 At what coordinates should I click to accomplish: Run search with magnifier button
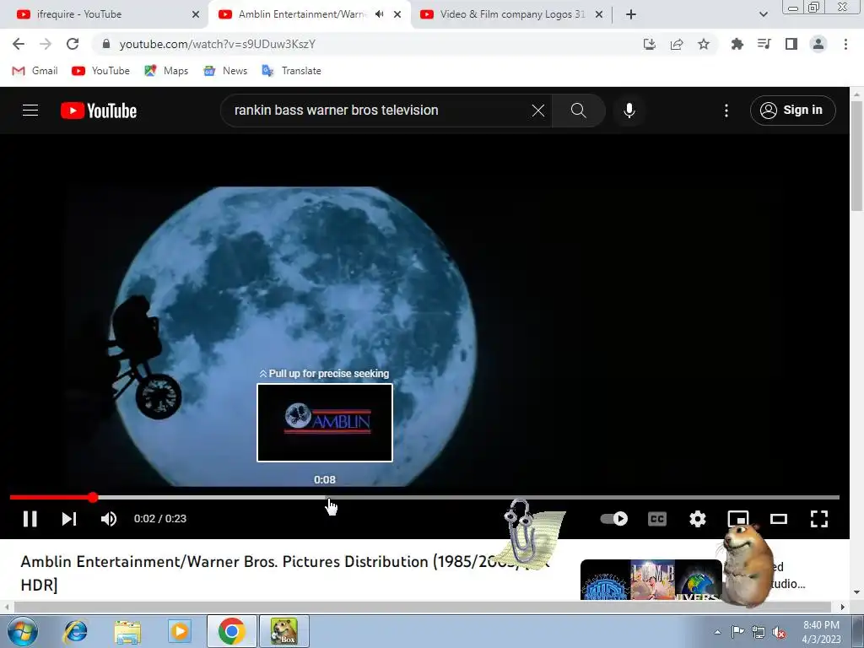[579, 111]
